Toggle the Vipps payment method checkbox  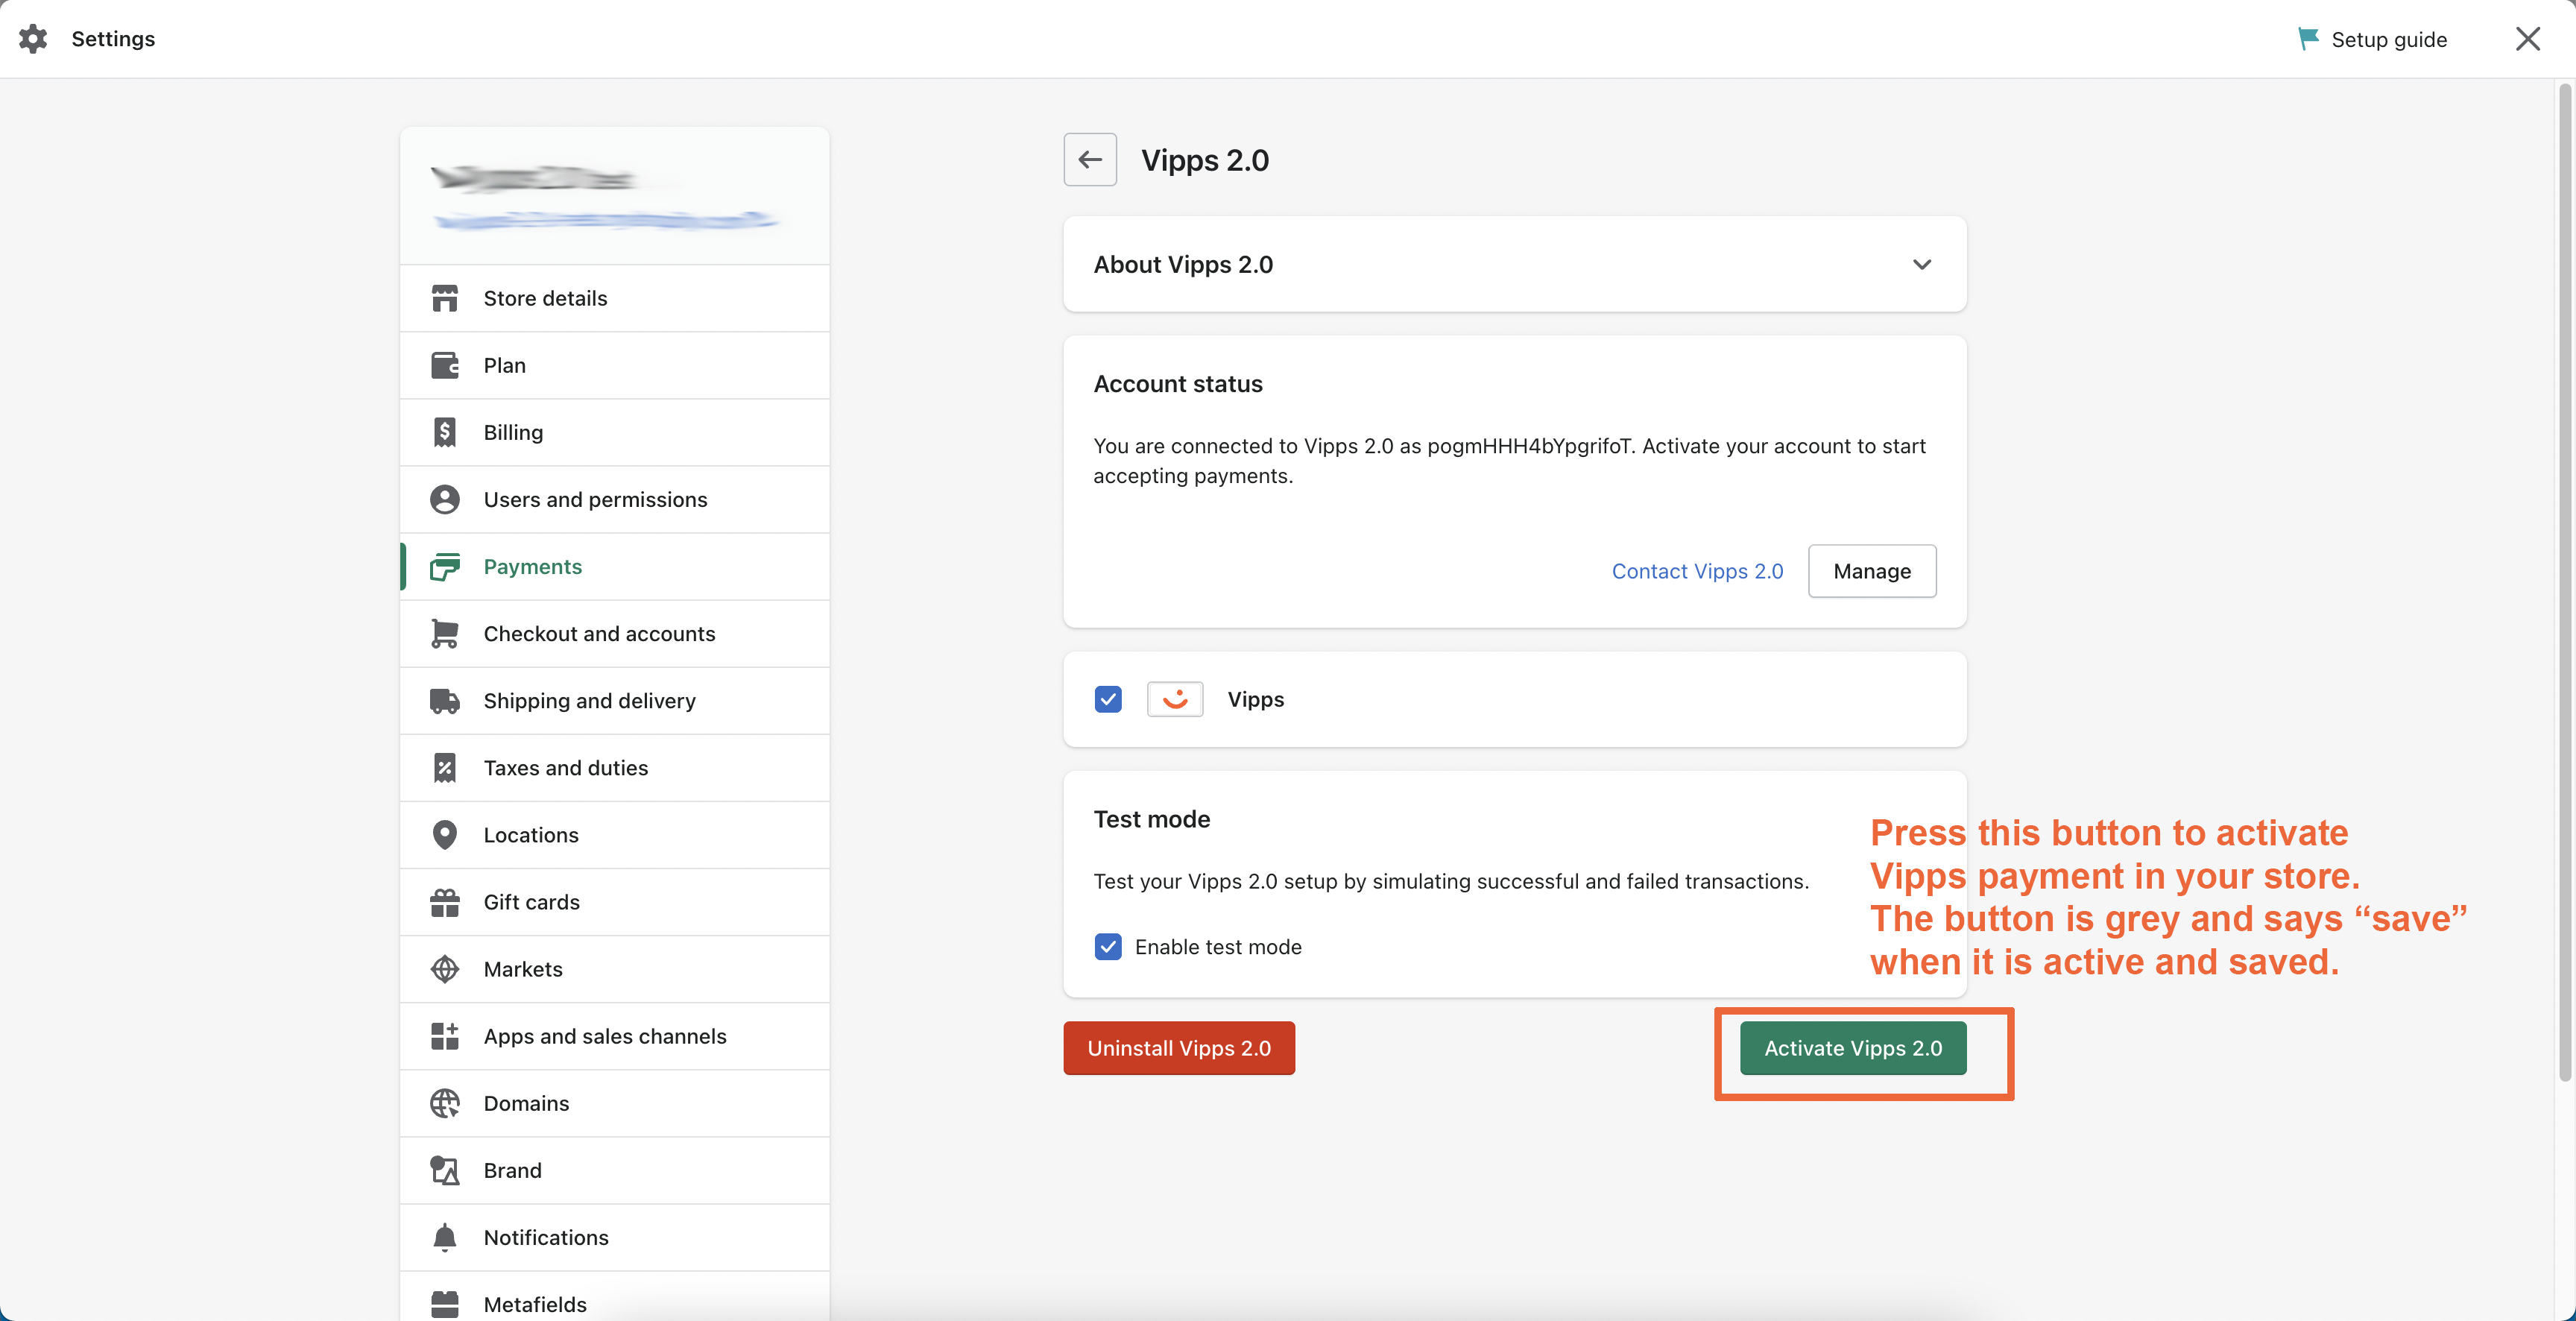[x=1108, y=698]
